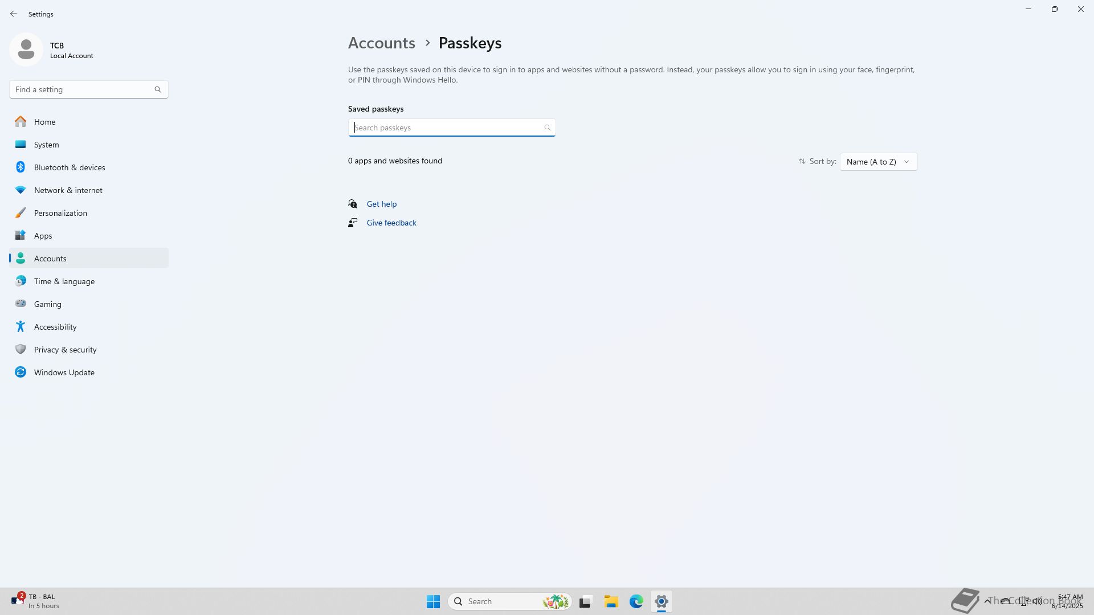Click the Get help link

click(381, 204)
